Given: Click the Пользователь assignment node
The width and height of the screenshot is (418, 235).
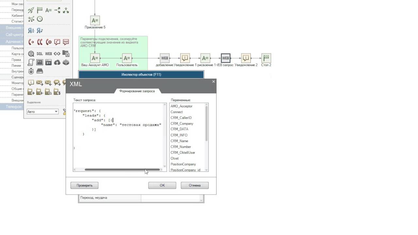Looking at the screenshot, I should [x=127, y=58].
